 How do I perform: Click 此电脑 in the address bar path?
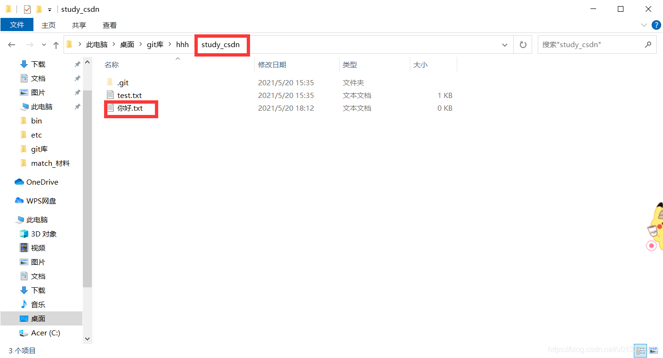97,45
